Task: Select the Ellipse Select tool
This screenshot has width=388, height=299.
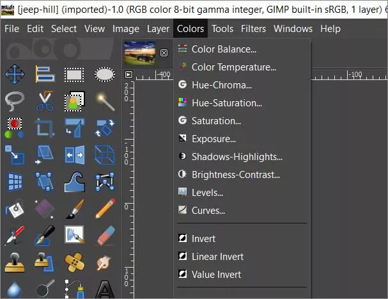Action: pos(105,74)
